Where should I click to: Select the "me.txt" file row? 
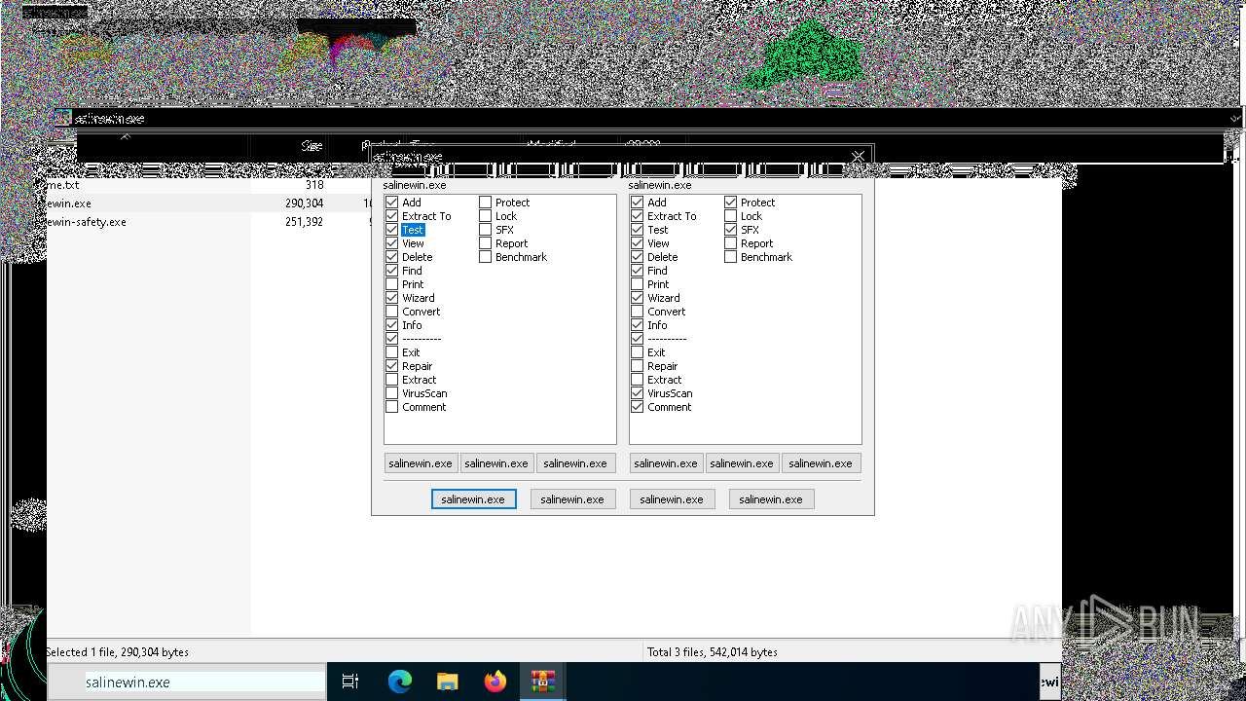[209, 185]
